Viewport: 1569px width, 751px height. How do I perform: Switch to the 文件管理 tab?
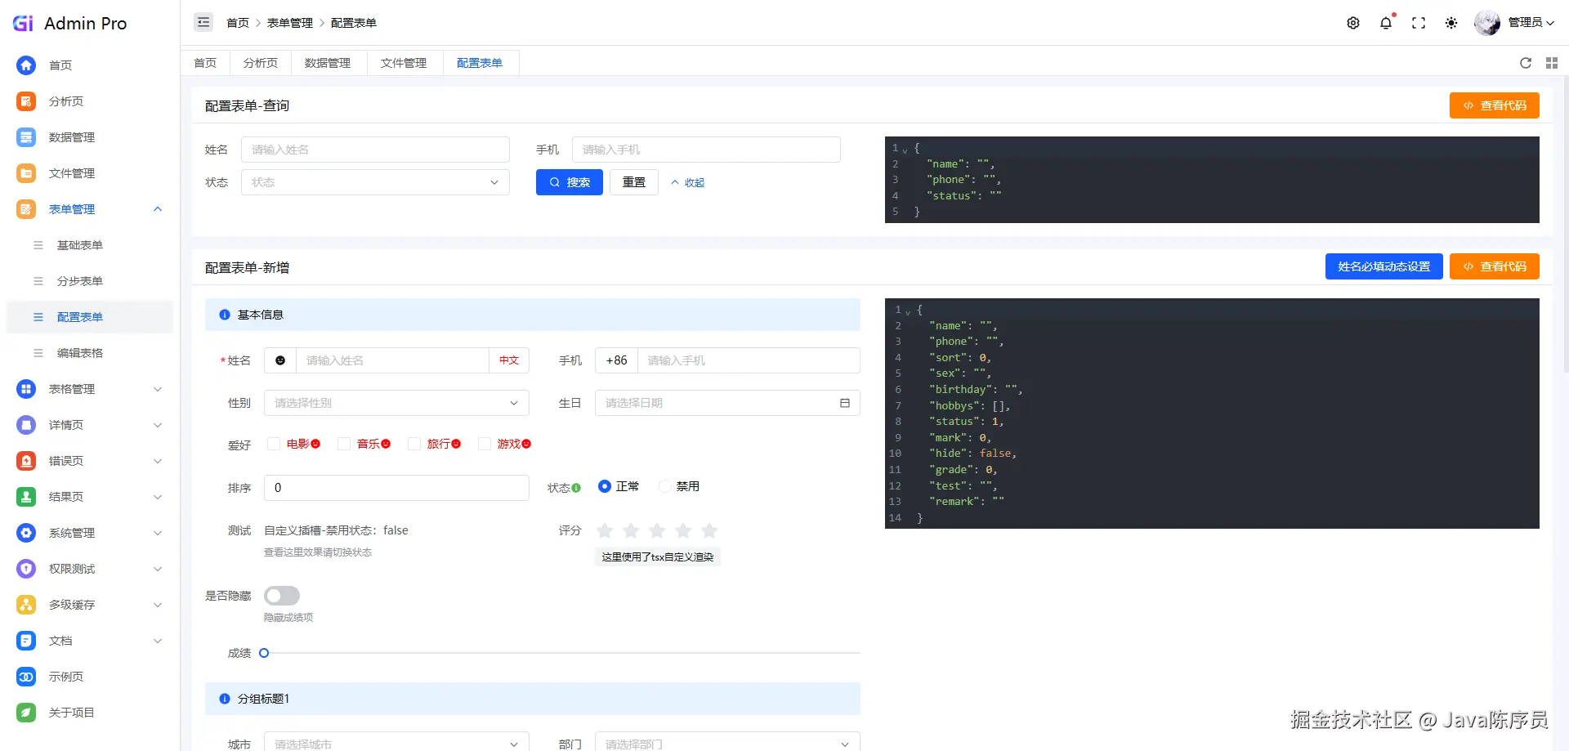(404, 63)
